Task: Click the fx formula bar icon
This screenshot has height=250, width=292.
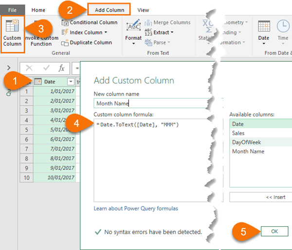Action: [x=61, y=68]
